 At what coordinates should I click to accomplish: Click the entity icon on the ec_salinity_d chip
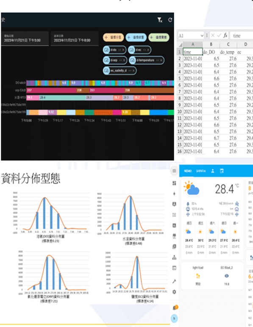click(106, 71)
